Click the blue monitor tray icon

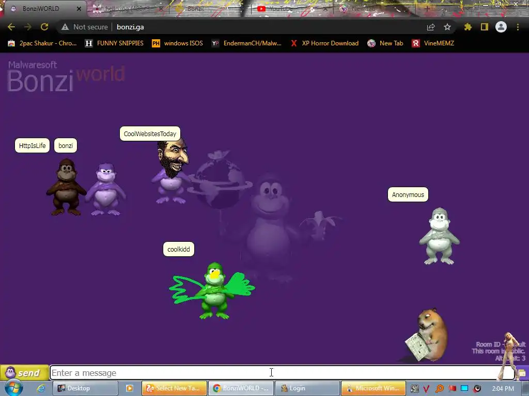click(x=464, y=389)
